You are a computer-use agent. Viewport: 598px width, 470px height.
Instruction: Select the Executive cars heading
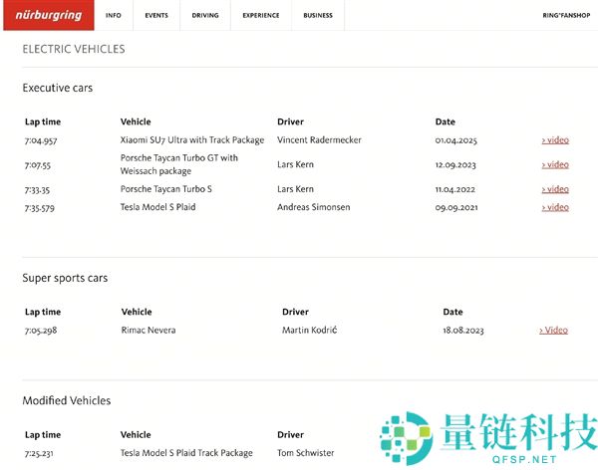point(58,88)
